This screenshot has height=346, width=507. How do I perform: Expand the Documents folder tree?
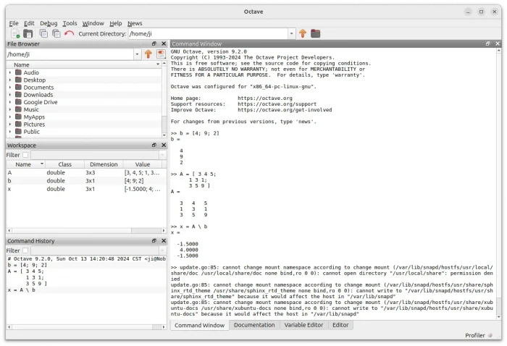tap(10, 88)
